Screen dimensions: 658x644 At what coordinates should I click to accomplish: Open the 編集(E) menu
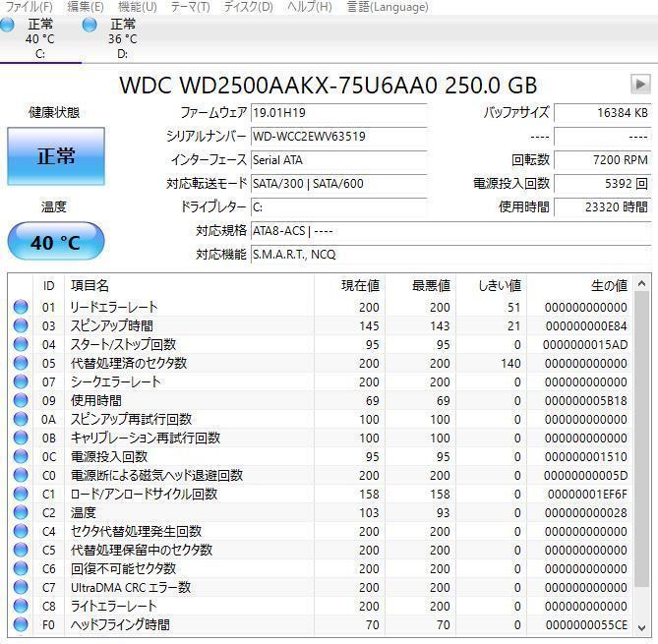(x=86, y=7)
